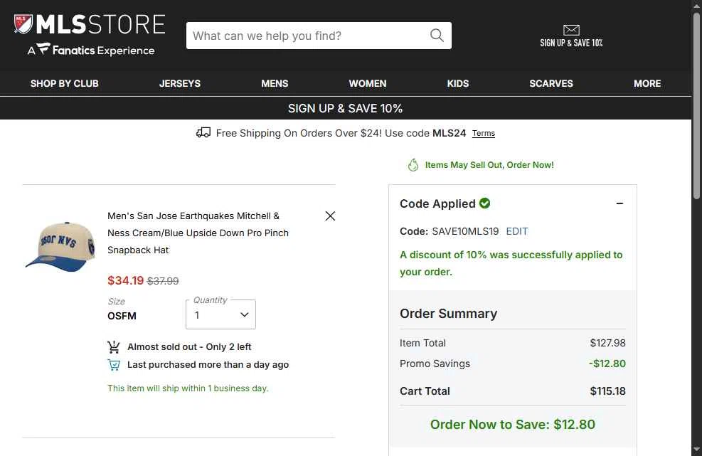This screenshot has height=456, width=702.
Task: Click the almost sold out cart icon
Action: point(114,346)
